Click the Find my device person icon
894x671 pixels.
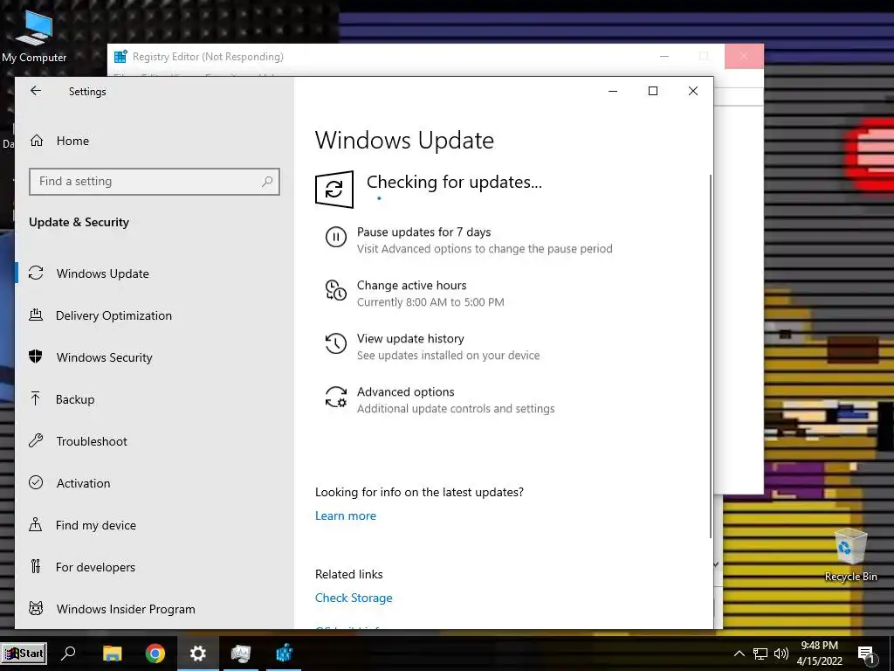35,524
